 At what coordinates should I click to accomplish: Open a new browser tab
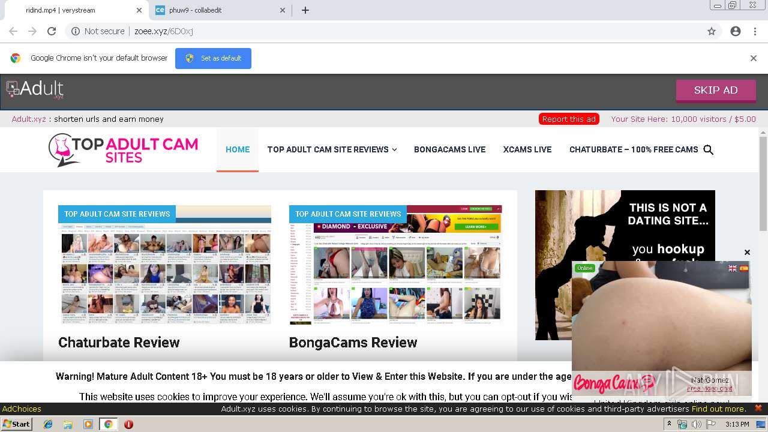pos(305,10)
